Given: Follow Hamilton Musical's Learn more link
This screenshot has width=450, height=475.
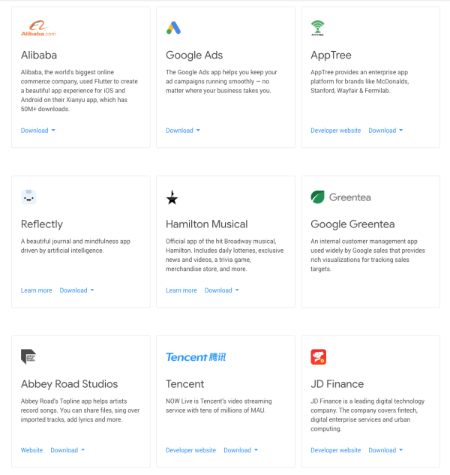Looking at the screenshot, I should pyautogui.click(x=181, y=290).
